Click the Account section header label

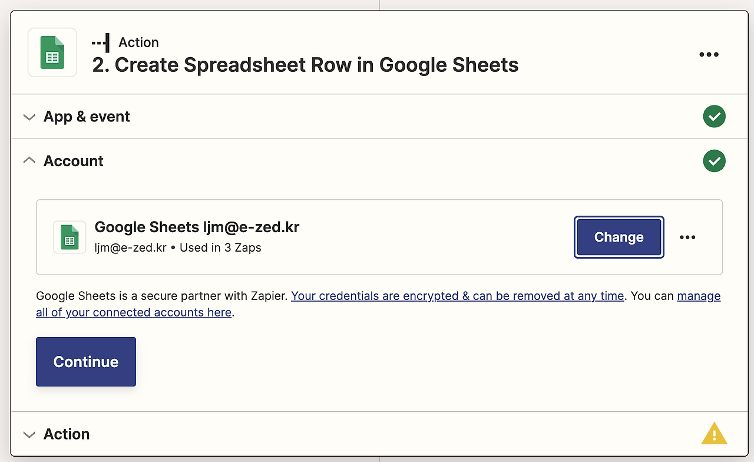click(x=74, y=161)
